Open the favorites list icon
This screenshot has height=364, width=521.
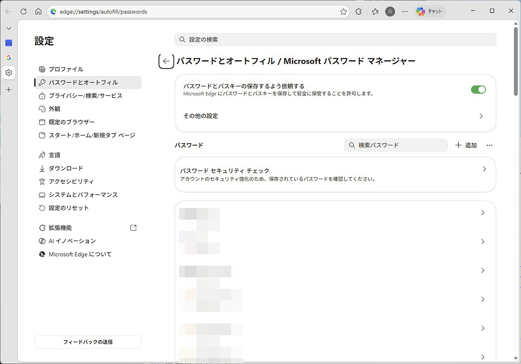coord(375,12)
